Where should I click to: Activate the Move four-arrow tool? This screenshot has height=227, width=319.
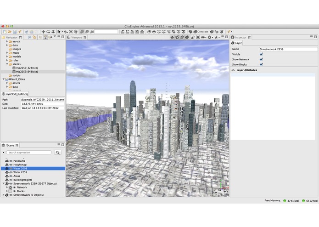(x=43, y=32)
